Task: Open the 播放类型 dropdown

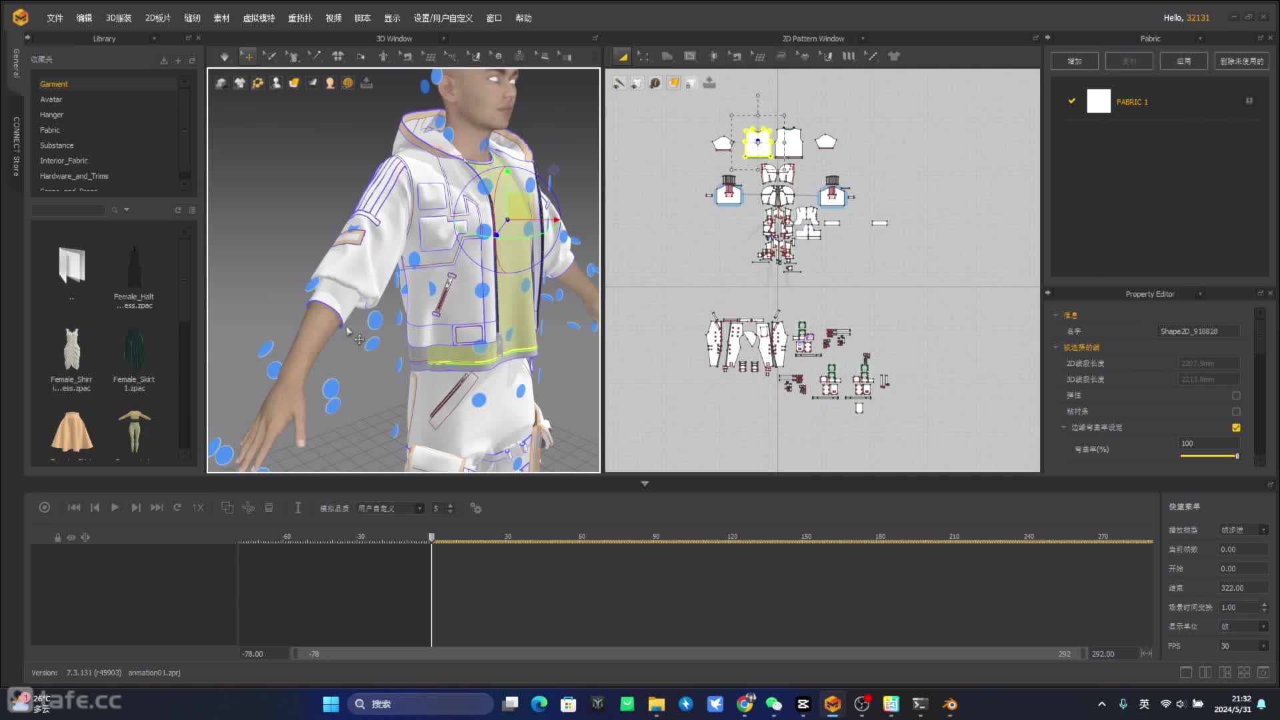Action: click(1243, 530)
